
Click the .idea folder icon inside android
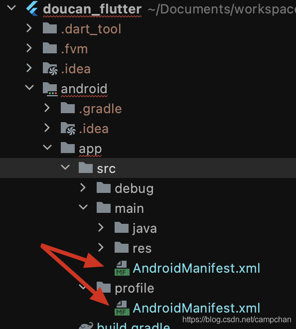pos(68,129)
